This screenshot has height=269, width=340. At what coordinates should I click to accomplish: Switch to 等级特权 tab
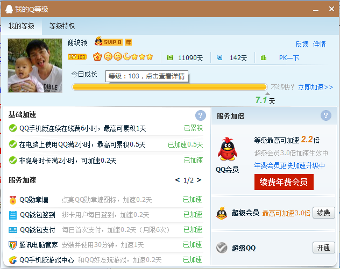(x=62, y=26)
